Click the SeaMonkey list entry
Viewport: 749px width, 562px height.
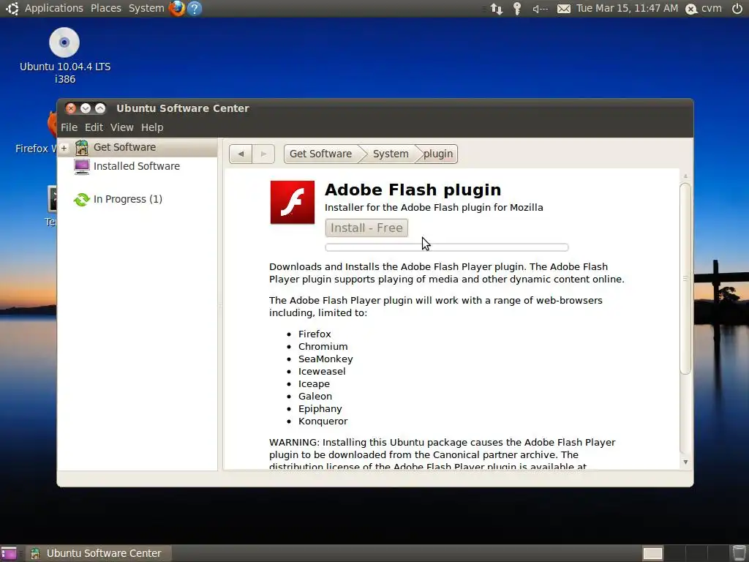pos(325,359)
